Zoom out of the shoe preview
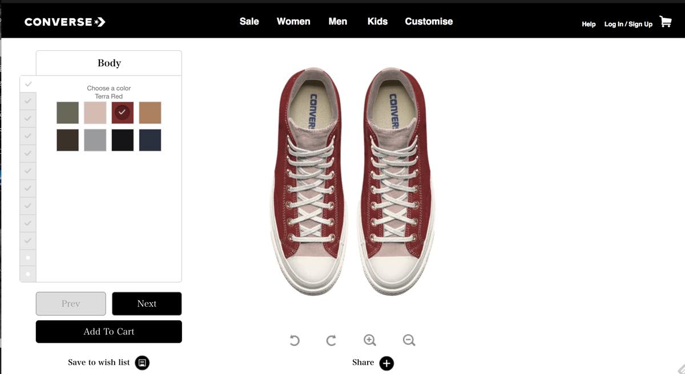The width and height of the screenshot is (685, 374). 409,340
